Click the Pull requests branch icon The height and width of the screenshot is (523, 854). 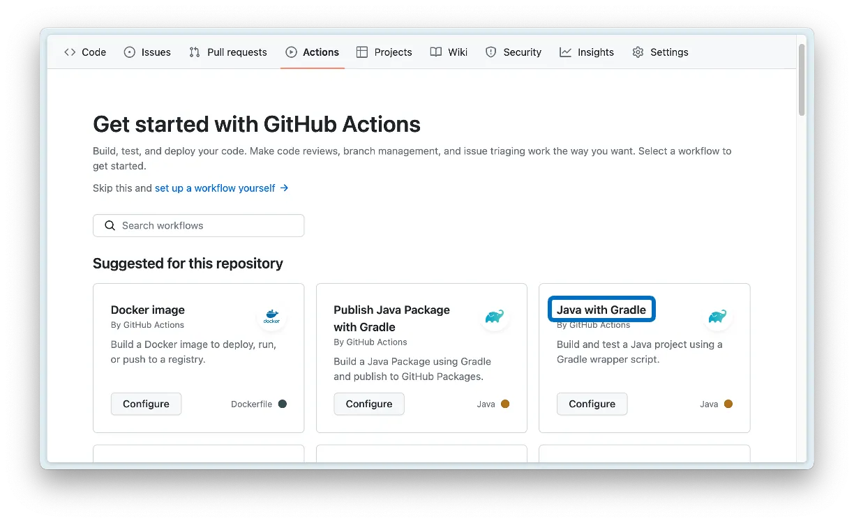(x=195, y=52)
